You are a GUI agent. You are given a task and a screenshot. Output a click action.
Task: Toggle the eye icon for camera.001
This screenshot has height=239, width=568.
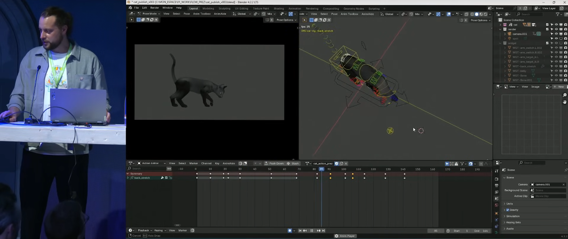point(556,34)
